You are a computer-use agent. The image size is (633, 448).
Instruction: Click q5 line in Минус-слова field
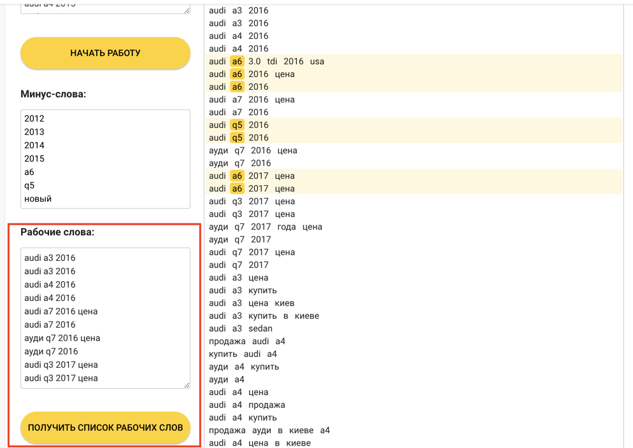pos(29,185)
